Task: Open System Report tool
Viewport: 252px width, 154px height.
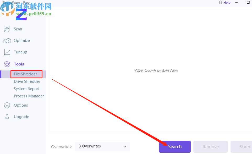Action: coord(27,89)
